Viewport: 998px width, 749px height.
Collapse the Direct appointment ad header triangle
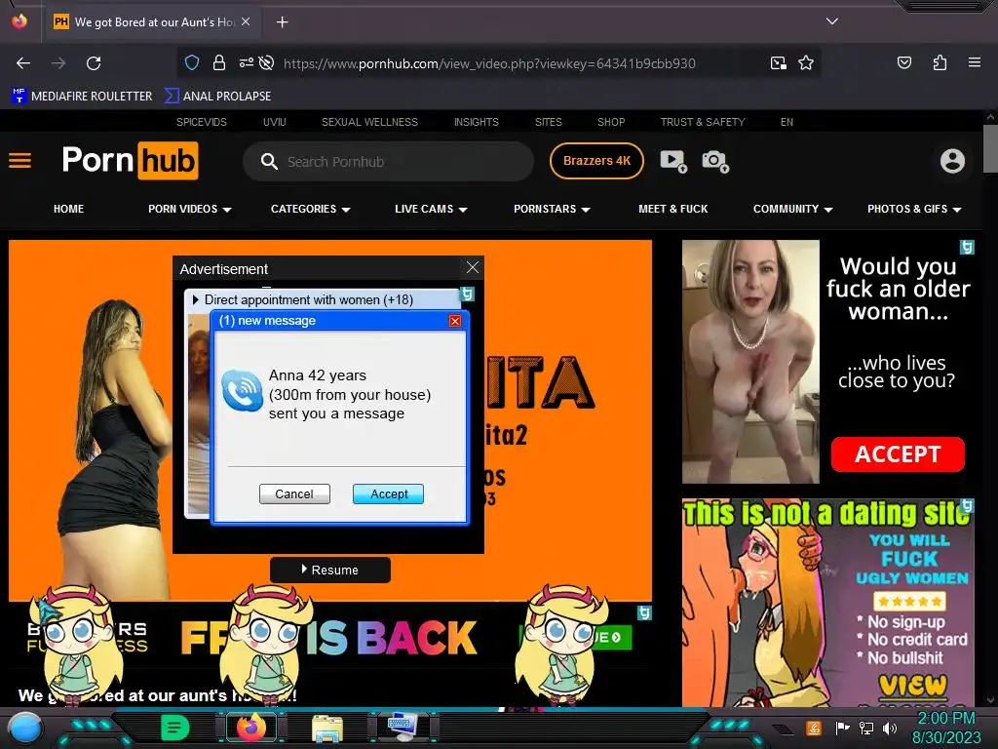coord(195,299)
